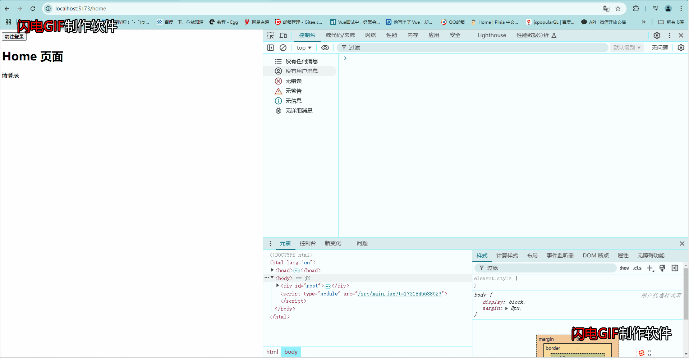Viewport: 689px width, 358px height.
Task: Add a new style rule in Styles panel
Action: pos(650,268)
